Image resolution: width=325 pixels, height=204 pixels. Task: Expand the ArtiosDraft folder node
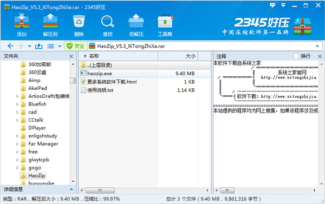pos(17,96)
